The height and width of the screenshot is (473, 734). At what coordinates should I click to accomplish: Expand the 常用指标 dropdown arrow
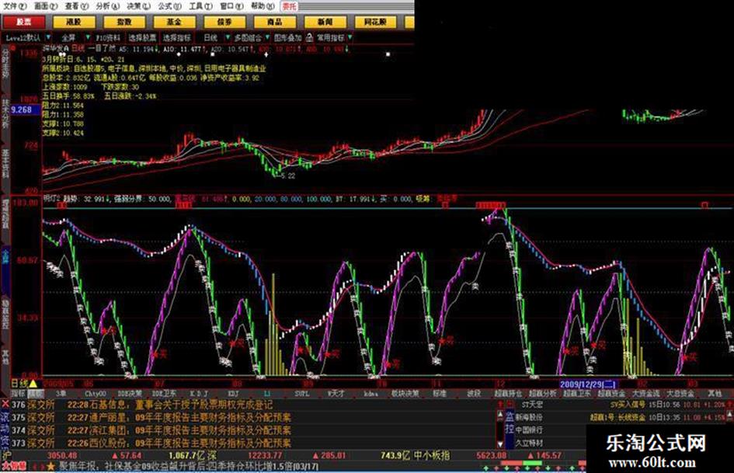(350, 37)
